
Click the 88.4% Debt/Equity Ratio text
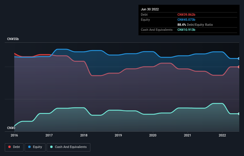coord(195,25)
